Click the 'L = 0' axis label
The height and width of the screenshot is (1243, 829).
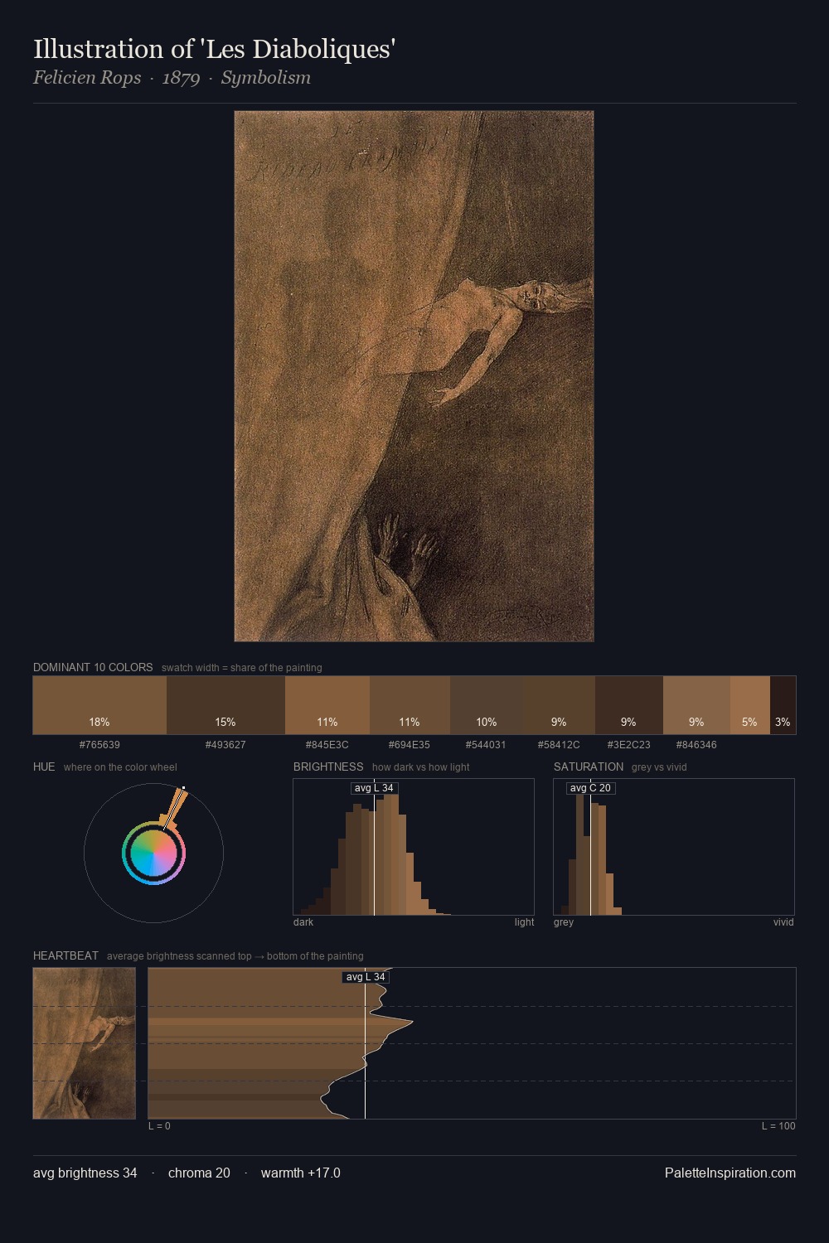(159, 1126)
